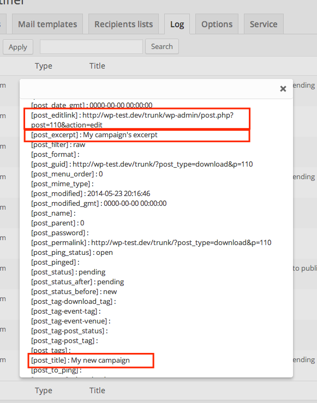The image size is (317, 403).
Task: Click the post_format line
Action: tap(55, 155)
